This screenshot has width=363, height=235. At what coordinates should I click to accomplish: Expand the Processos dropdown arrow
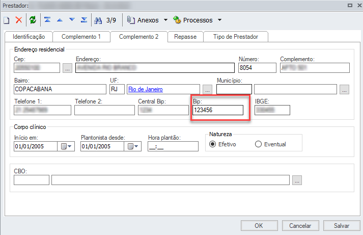220,20
